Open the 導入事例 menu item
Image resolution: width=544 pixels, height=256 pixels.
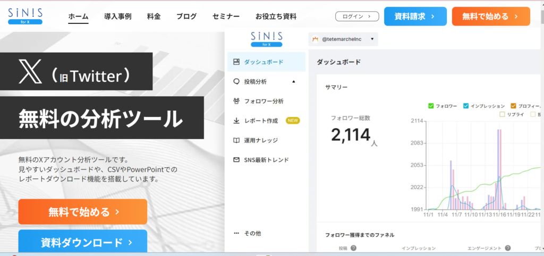pyautogui.click(x=117, y=16)
